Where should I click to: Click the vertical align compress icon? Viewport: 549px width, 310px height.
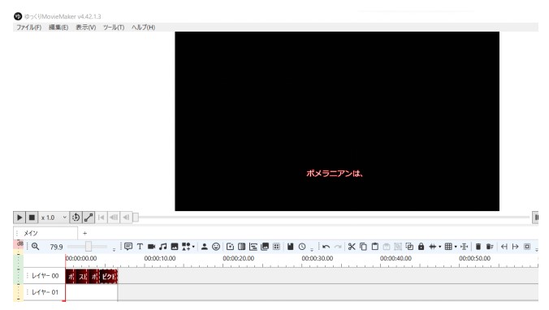[465, 247]
